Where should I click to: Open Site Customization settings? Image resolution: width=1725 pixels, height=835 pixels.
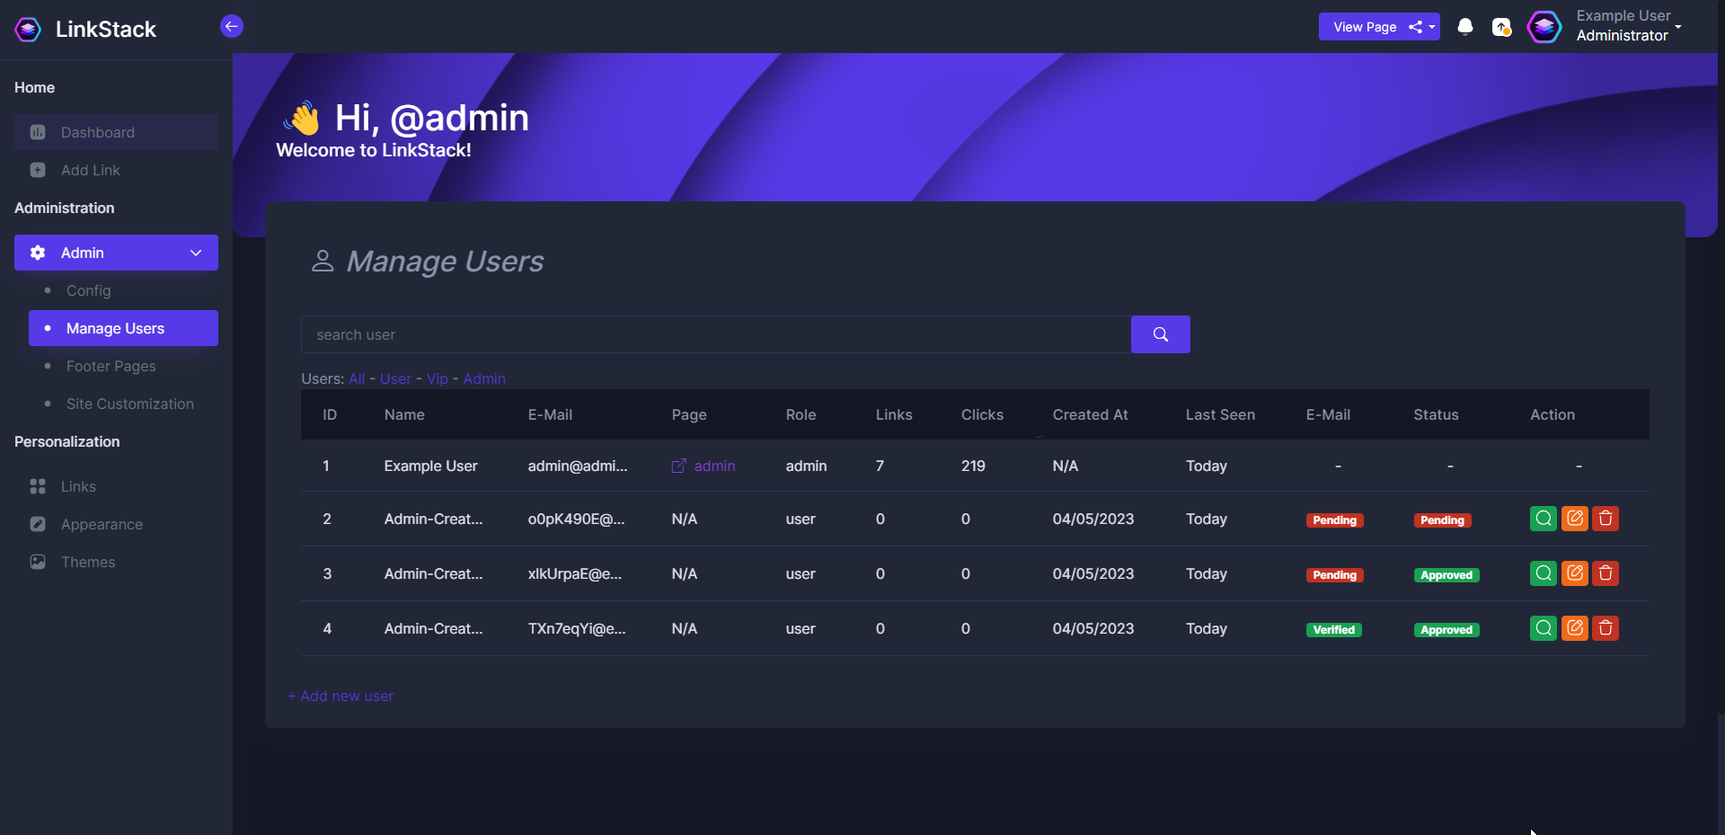click(130, 404)
